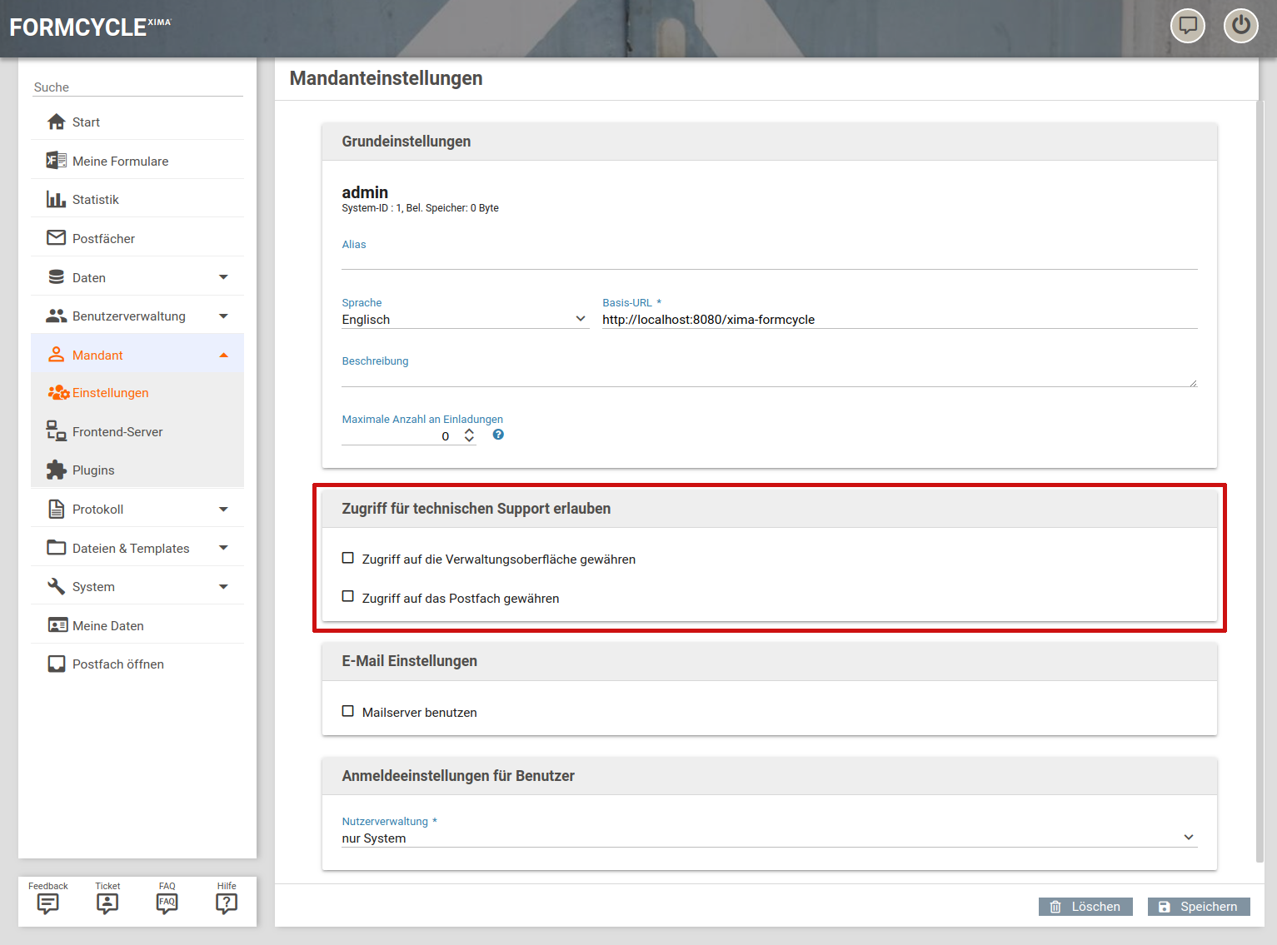Enable Zugriff auf die Verwaltungsoberfläche gewähren
This screenshot has width=1277, height=945.
[x=348, y=559]
